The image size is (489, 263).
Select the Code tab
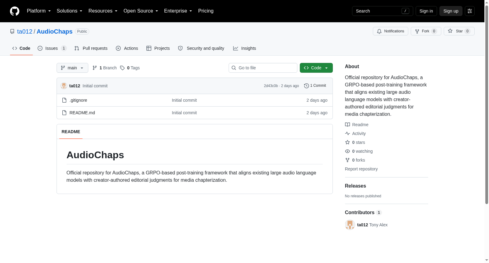tap(21, 48)
